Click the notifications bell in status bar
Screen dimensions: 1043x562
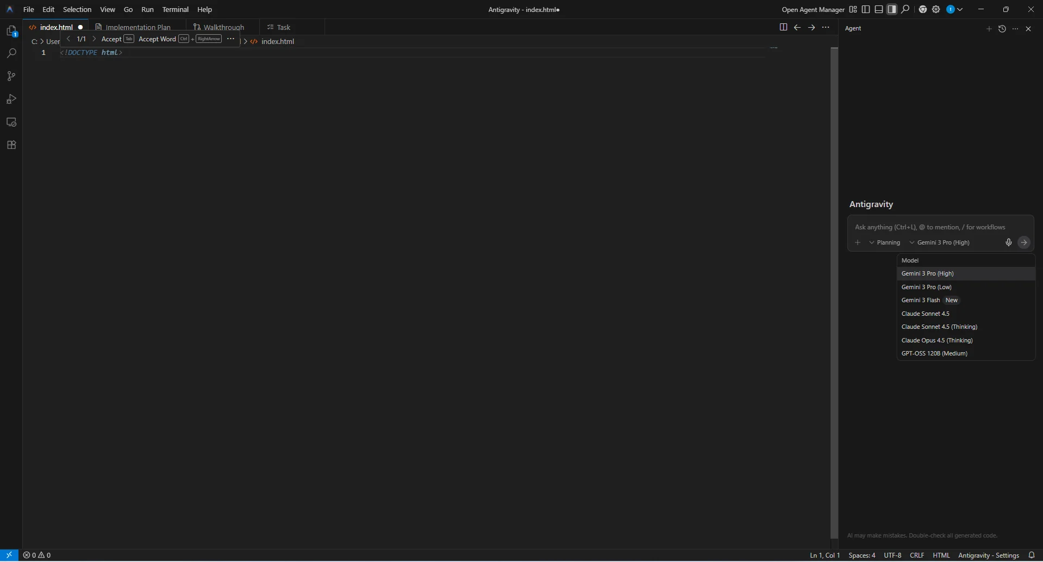coord(1032,555)
